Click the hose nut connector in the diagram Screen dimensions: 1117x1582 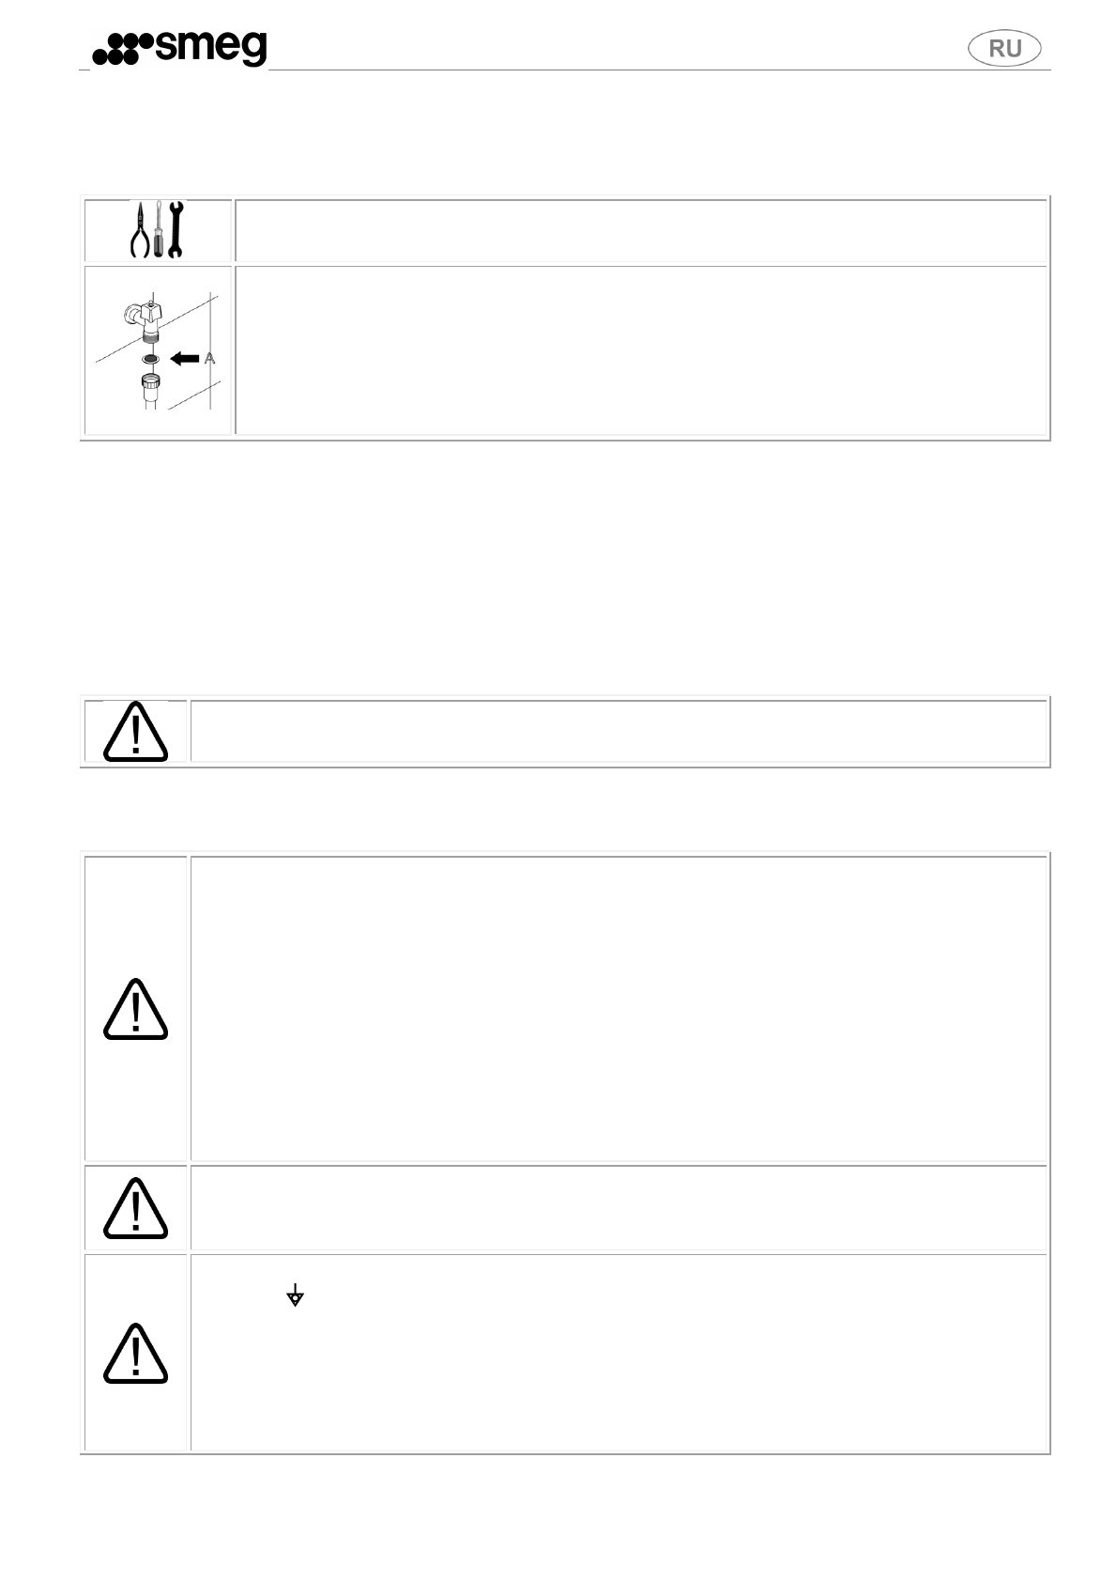click(x=150, y=385)
